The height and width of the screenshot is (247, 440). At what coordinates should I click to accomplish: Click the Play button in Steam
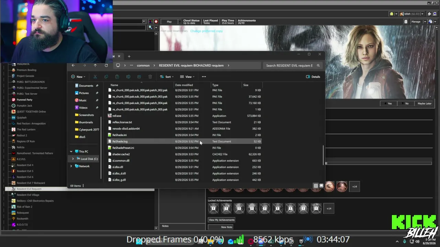(x=169, y=22)
